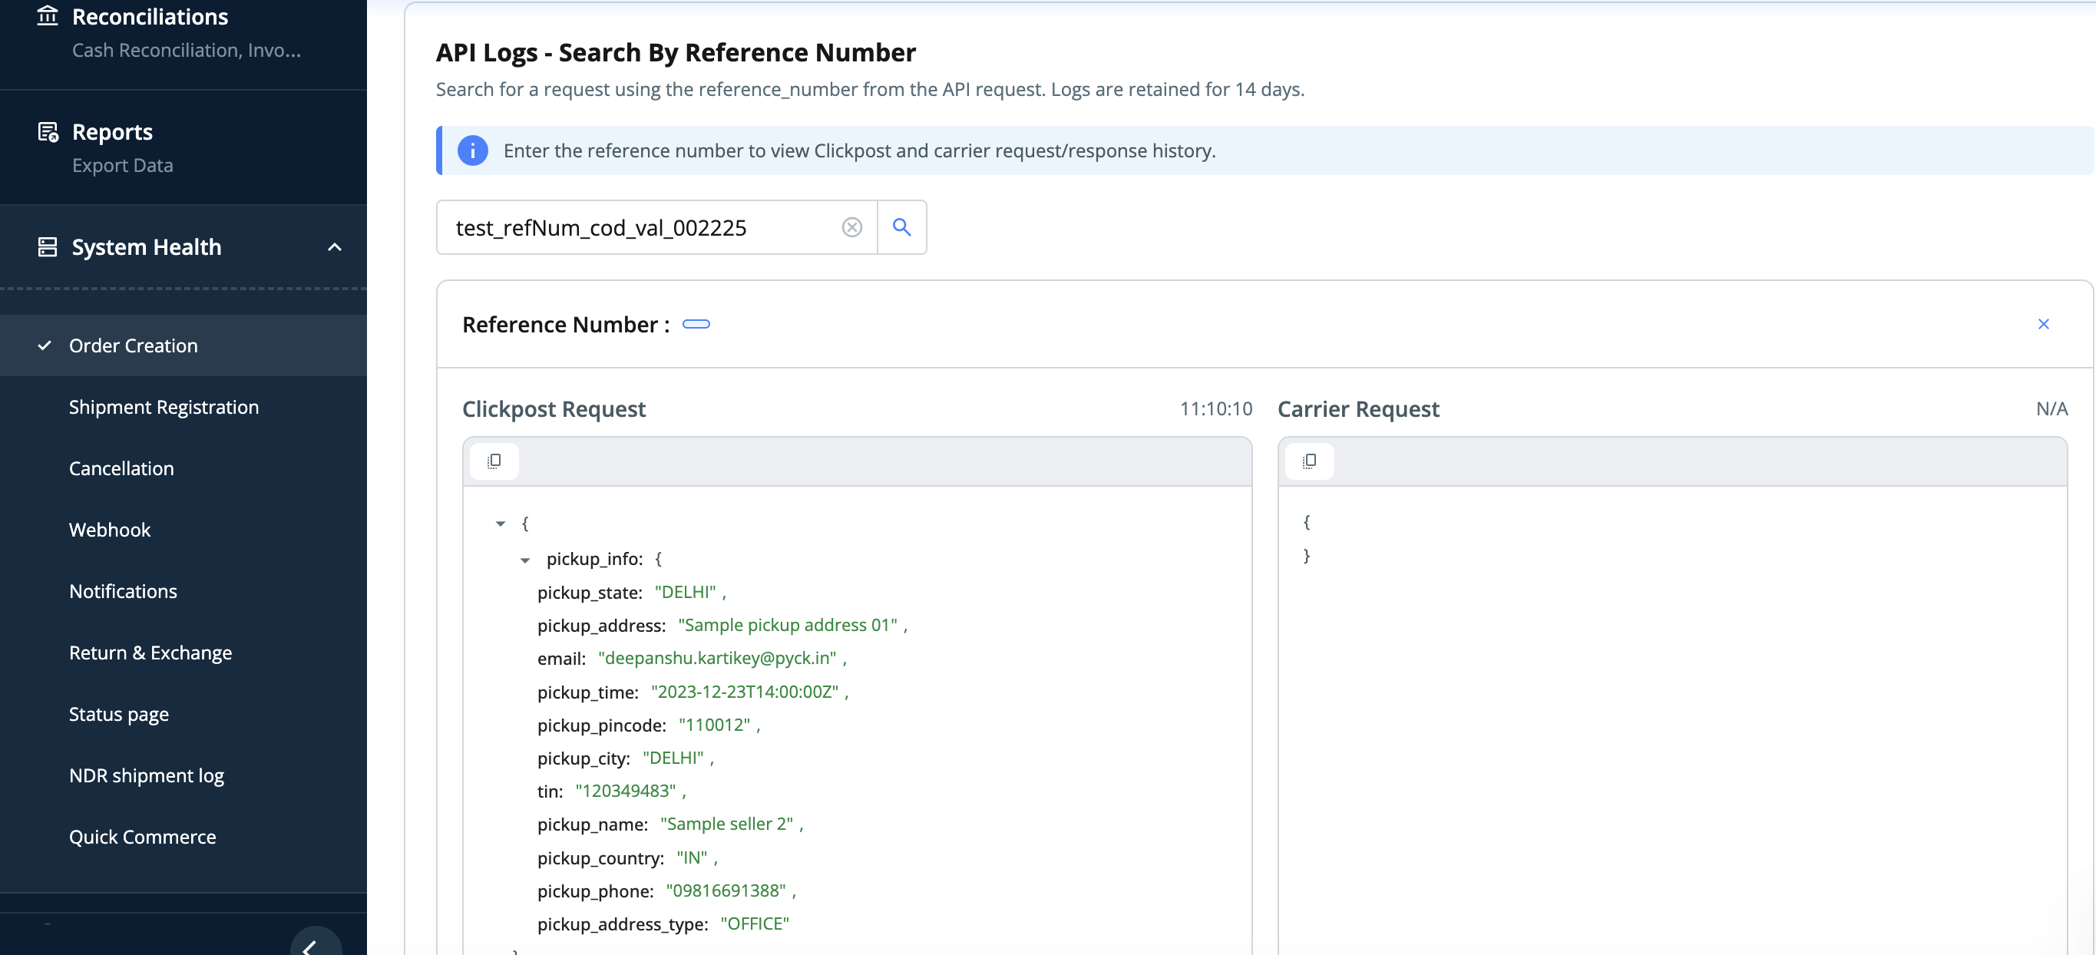Viewport: 2096px width, 955px height.
Task: Close the Reference Number result panel
Action: point(2043,325)
